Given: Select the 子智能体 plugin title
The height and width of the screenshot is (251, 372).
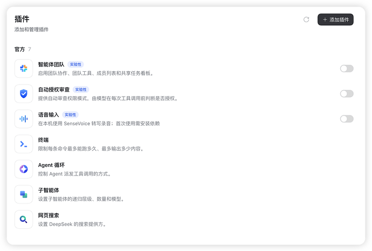Looking at the screenshot, I should [49, 191].
